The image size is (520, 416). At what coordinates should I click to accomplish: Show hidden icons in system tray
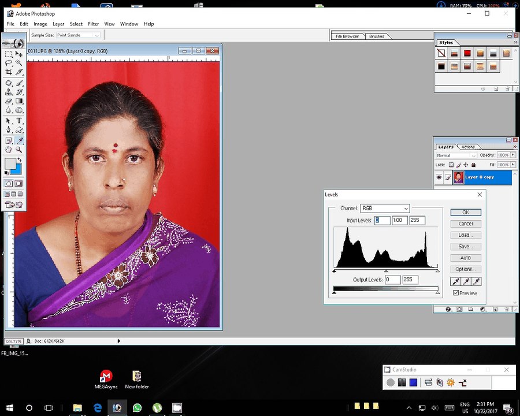409,408
